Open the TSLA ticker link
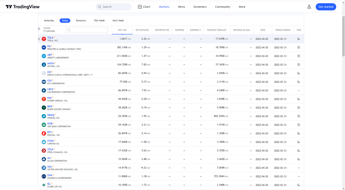 [50, 38]
